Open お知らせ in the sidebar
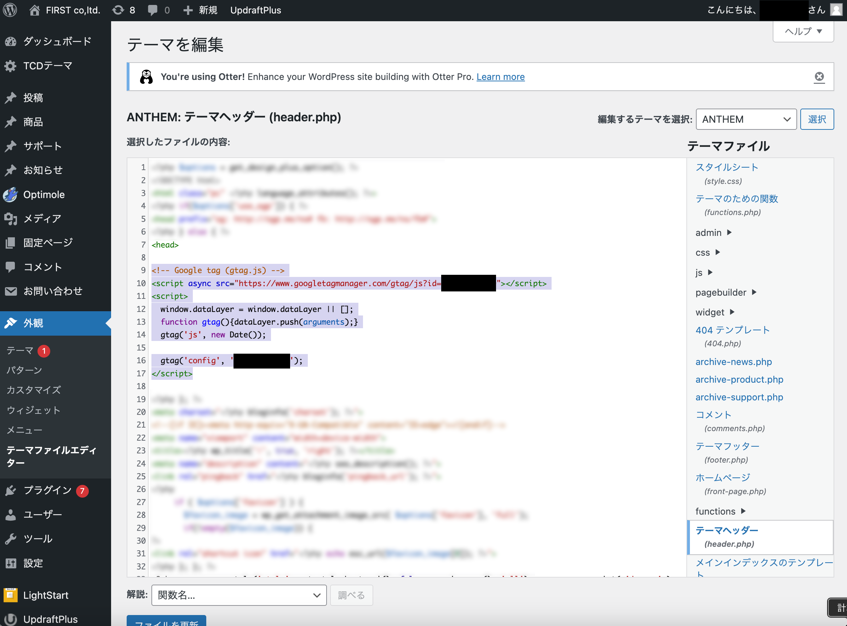Image resolution: width=847 pixels, height=626 pixels. (55, 170)
